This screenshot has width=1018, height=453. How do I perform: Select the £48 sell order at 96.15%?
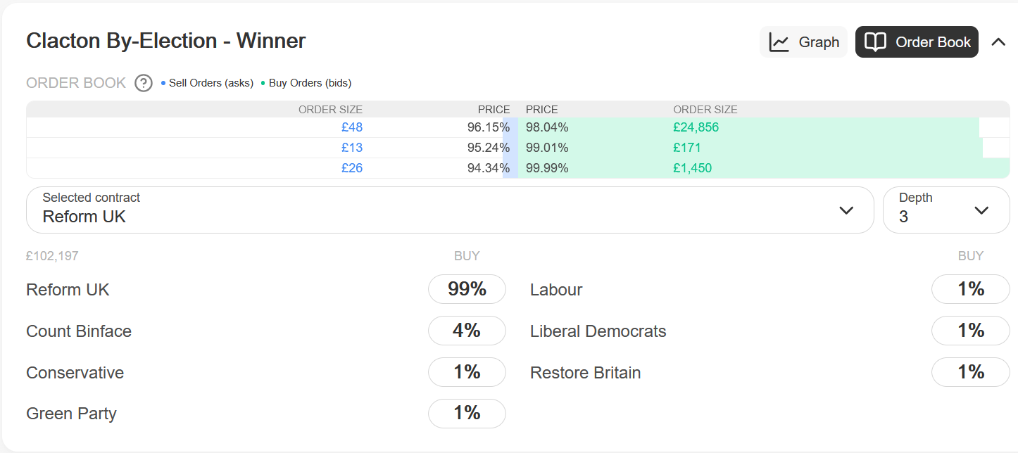coord(272,127)
